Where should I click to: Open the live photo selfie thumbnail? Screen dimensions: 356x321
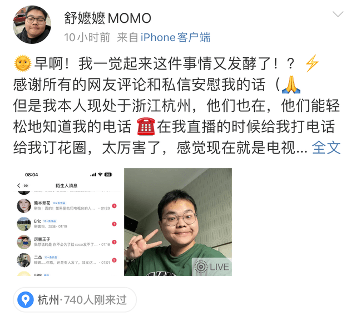(x=178, y=222)
